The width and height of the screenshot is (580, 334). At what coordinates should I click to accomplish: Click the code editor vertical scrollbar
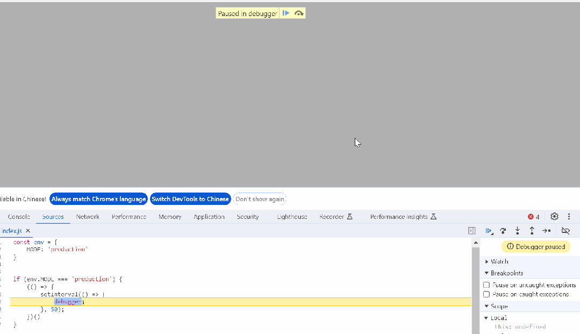click(476, 290)
